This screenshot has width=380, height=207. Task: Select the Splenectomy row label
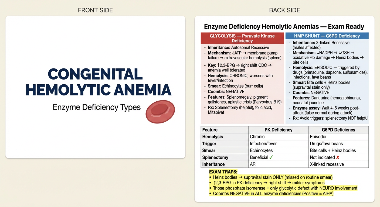(215, 157)
